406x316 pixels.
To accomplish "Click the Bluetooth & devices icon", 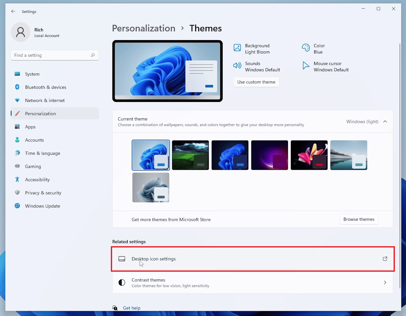I will 17,87.
